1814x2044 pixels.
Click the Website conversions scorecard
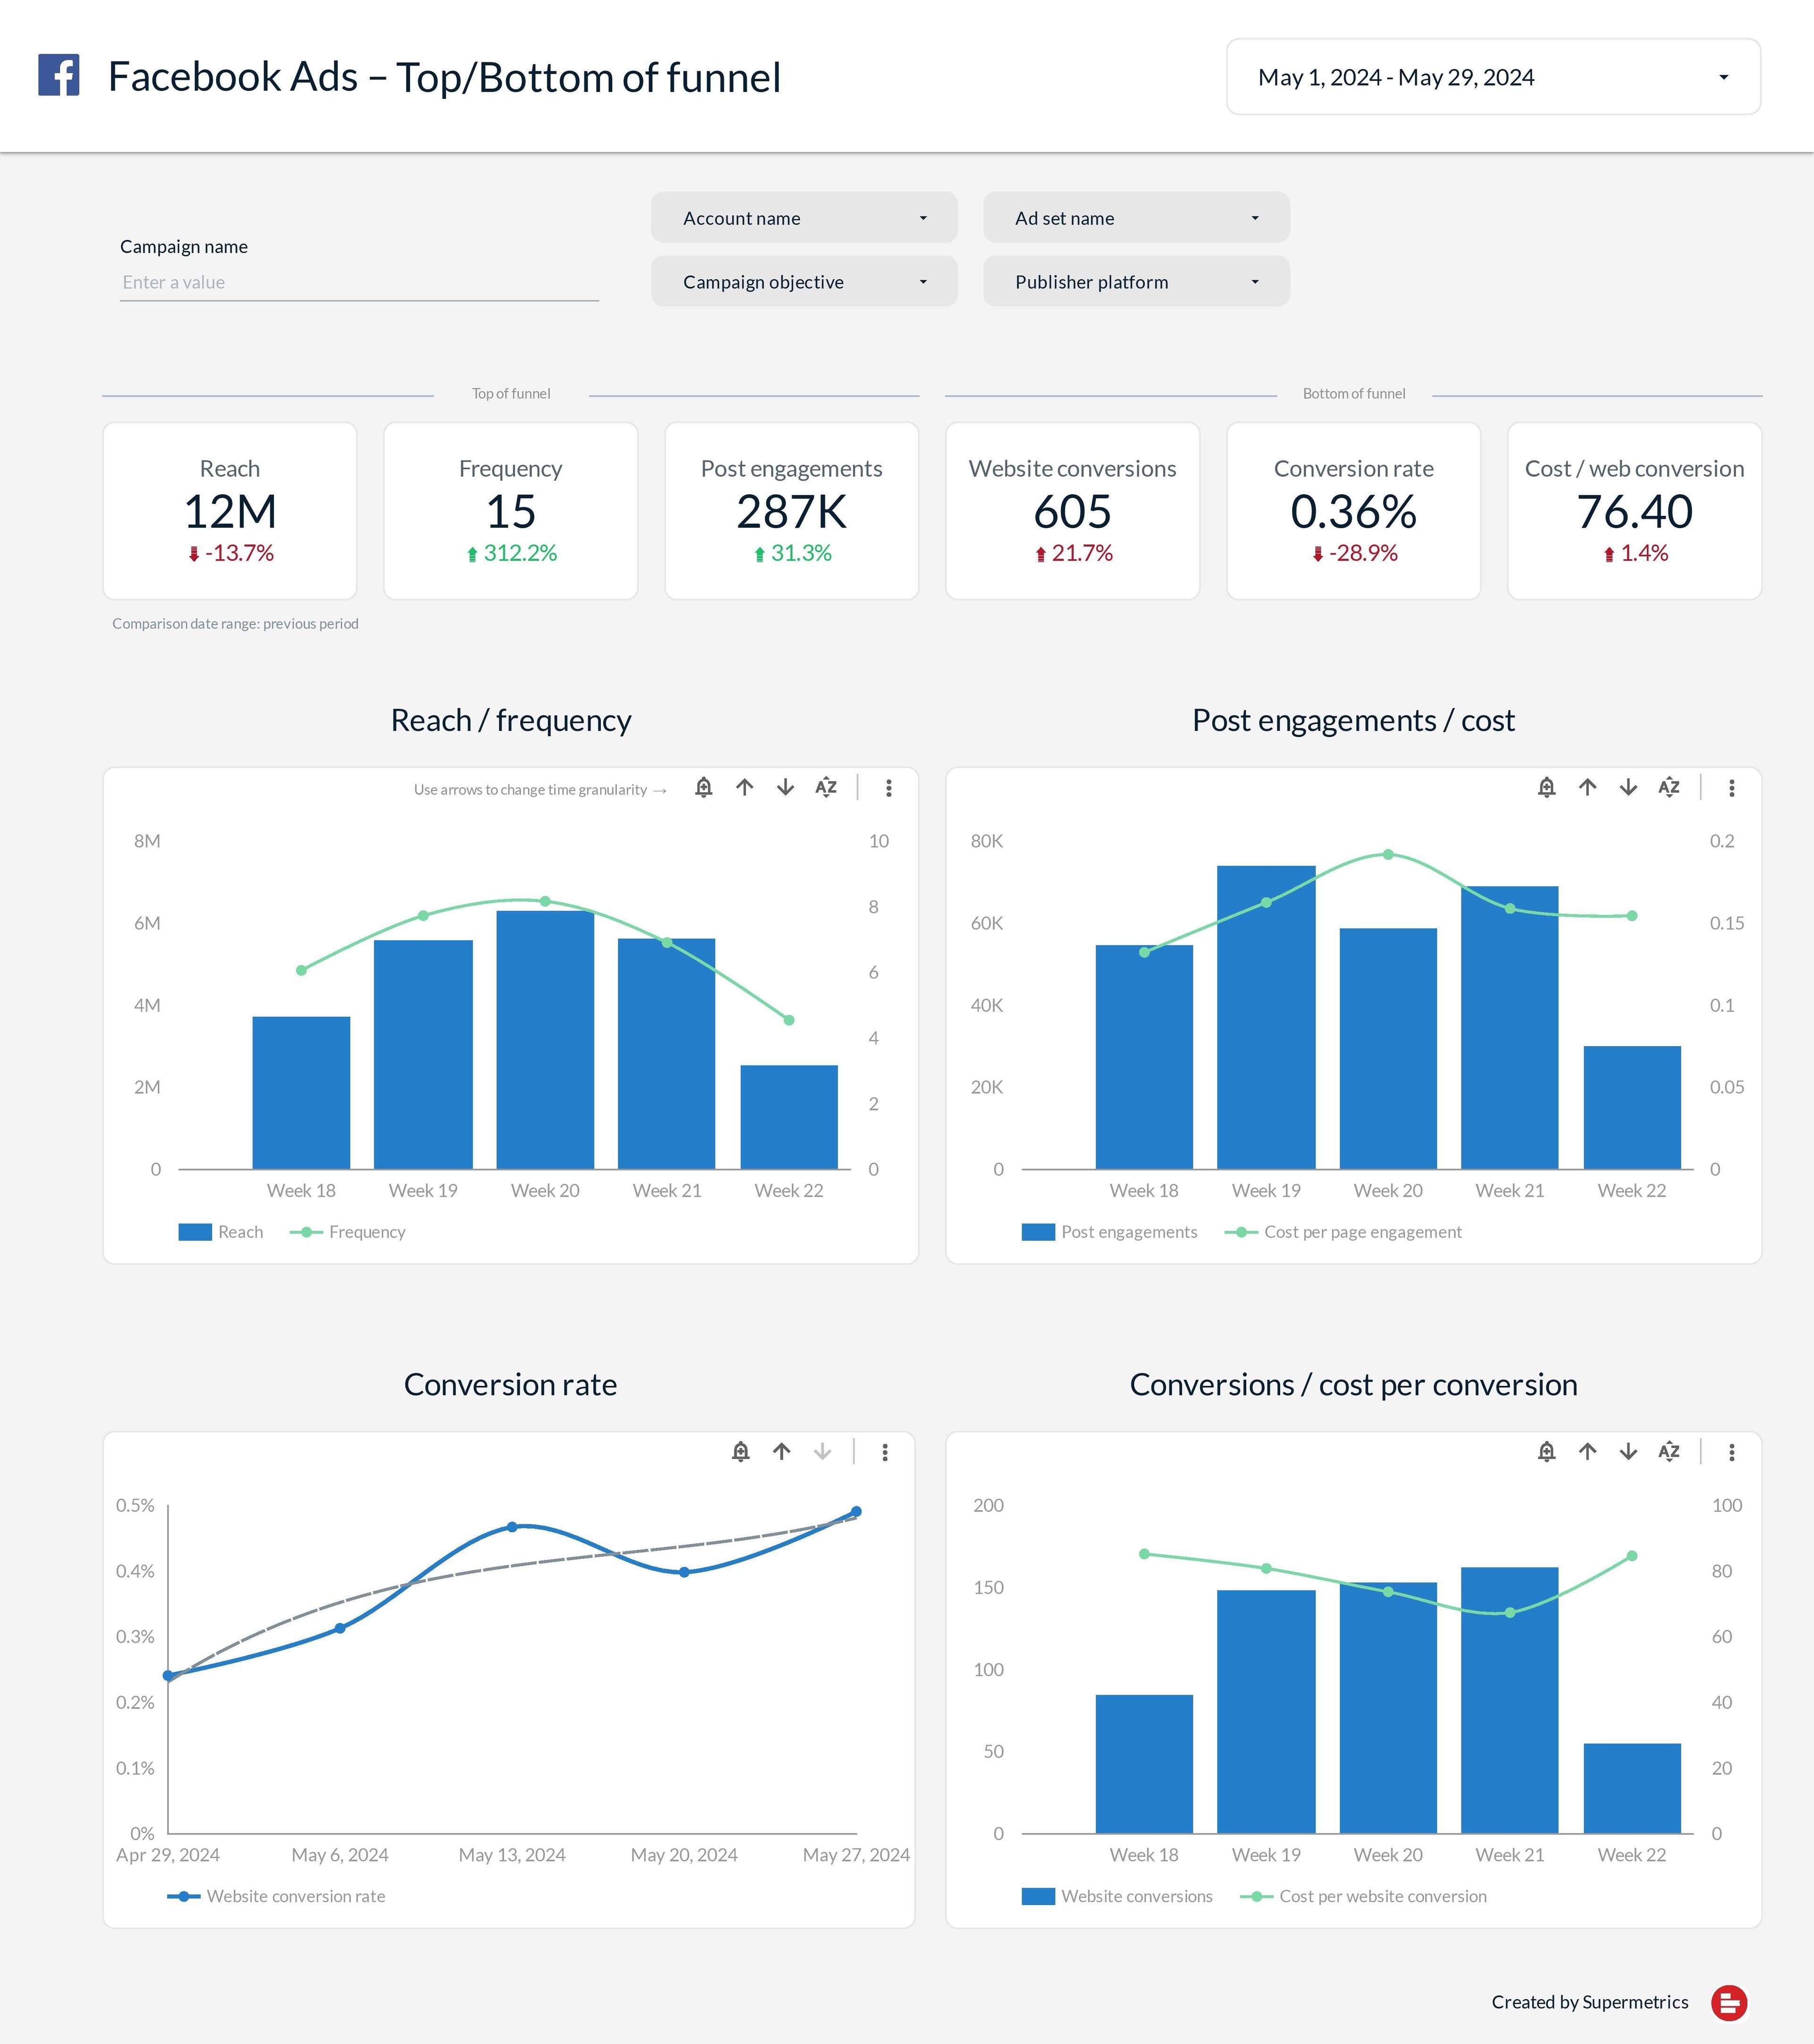click(1072, 511)
